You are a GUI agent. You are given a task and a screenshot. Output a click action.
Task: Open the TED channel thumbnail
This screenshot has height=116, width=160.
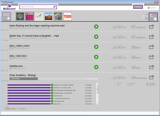[x=67, y=16]
